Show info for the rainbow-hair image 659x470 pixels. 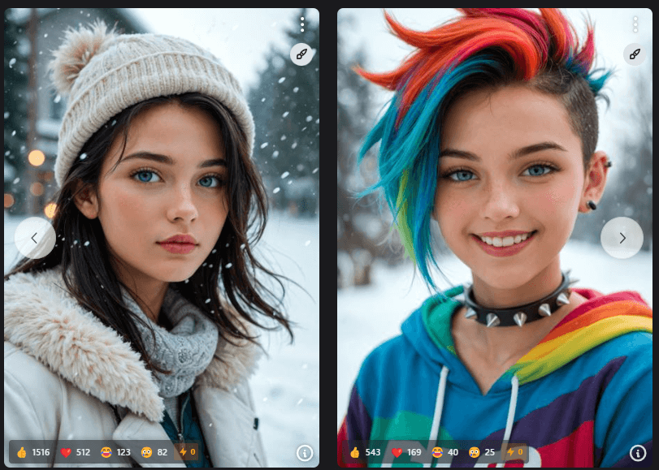point(638,453)
